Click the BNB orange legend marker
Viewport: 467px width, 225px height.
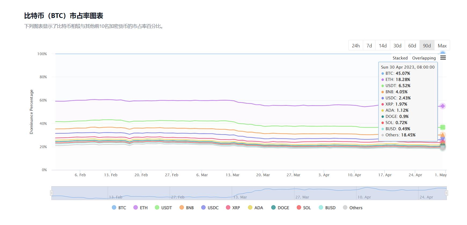182,208
